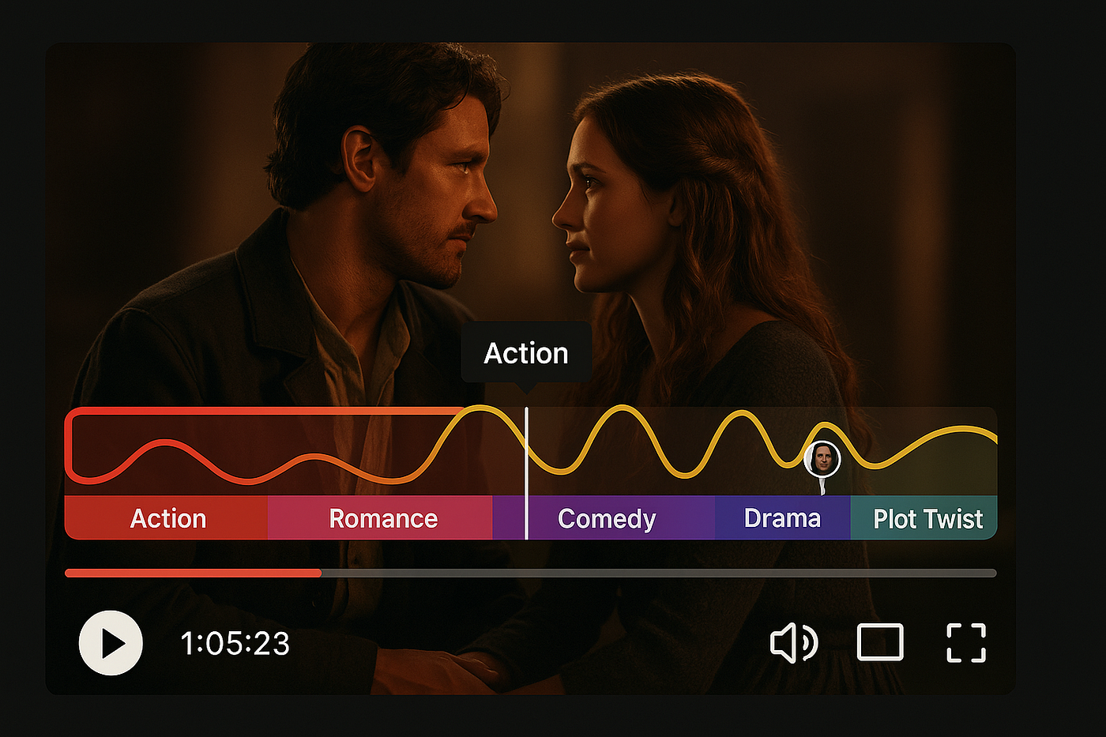Click the small purple segment before the playhead
Image resolution: width=1106 pixels, height=737 pixels.
pos(509,518)
